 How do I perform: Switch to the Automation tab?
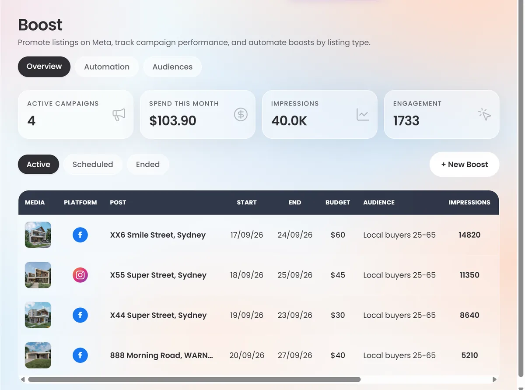[x=107, y=67]
